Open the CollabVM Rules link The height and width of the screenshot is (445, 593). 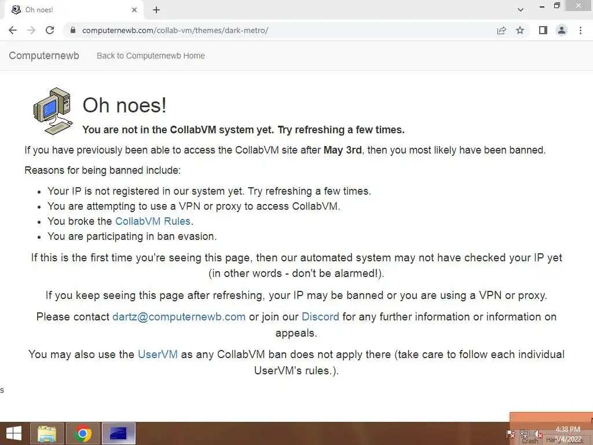153,221
